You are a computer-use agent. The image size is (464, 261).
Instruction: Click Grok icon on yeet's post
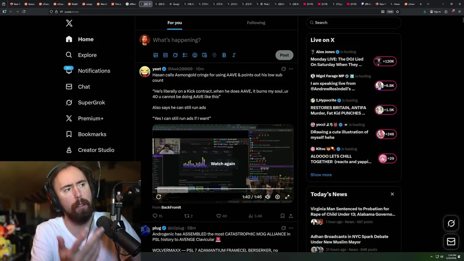(x=283, y=69)
